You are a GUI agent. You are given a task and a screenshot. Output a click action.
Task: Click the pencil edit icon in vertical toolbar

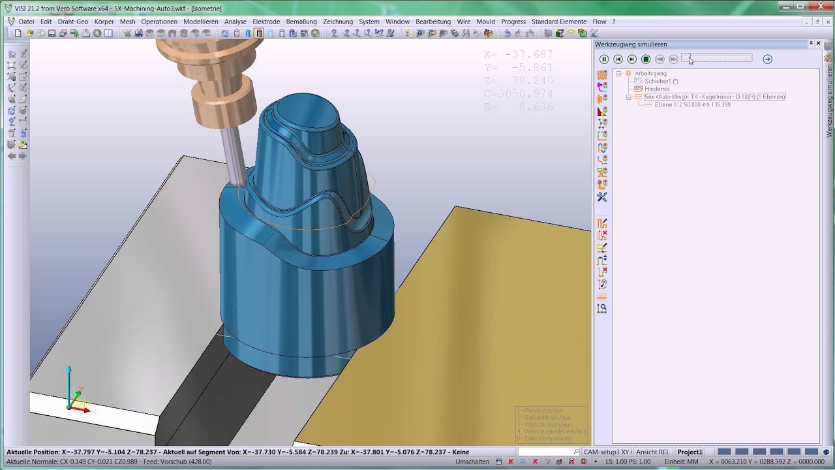(602, 247)
